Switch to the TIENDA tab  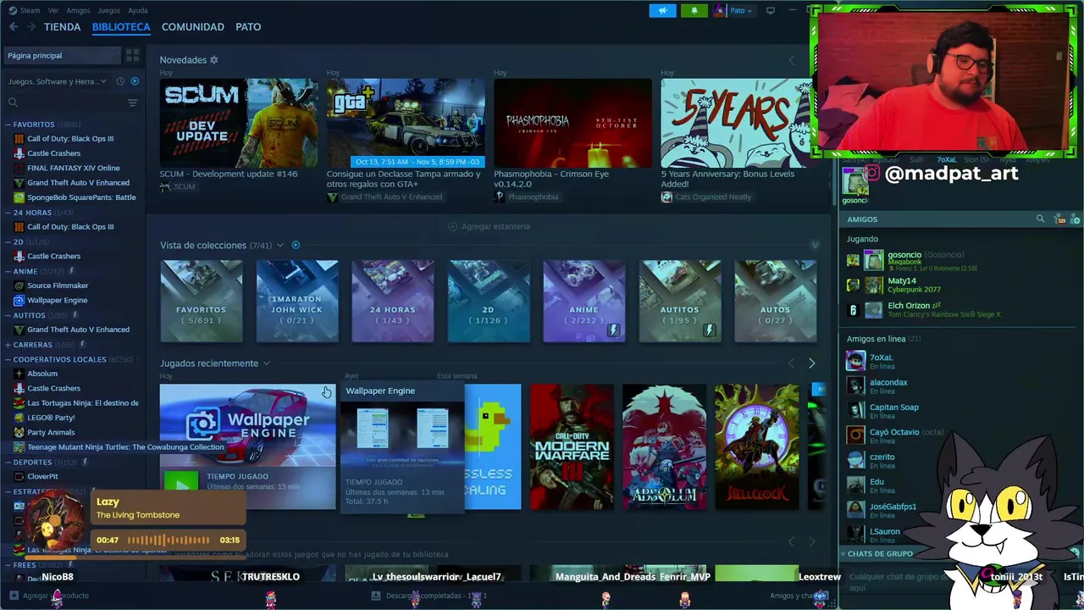[62, 27]
